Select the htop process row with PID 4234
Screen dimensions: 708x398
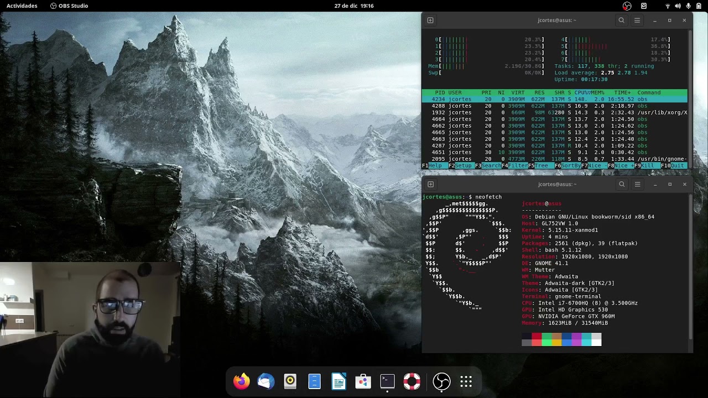pos(555,99)
